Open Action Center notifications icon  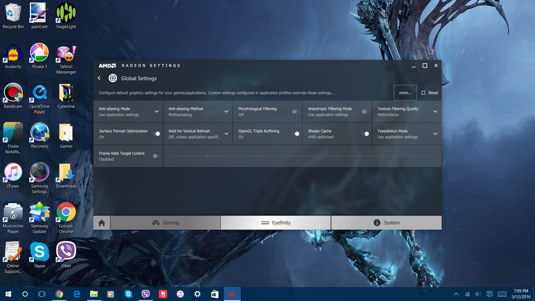tap(490, 294)
